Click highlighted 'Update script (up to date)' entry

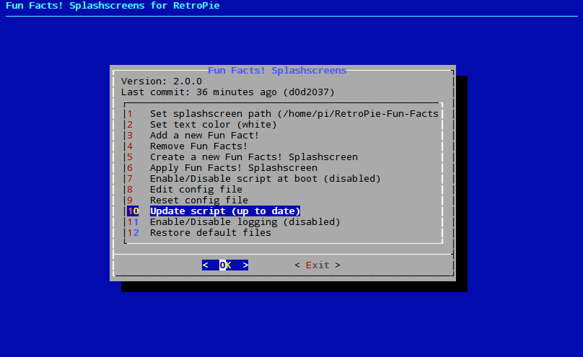coord(214,211)
